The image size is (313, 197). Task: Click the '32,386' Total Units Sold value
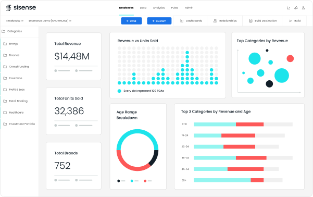click(x=69, y=111)
